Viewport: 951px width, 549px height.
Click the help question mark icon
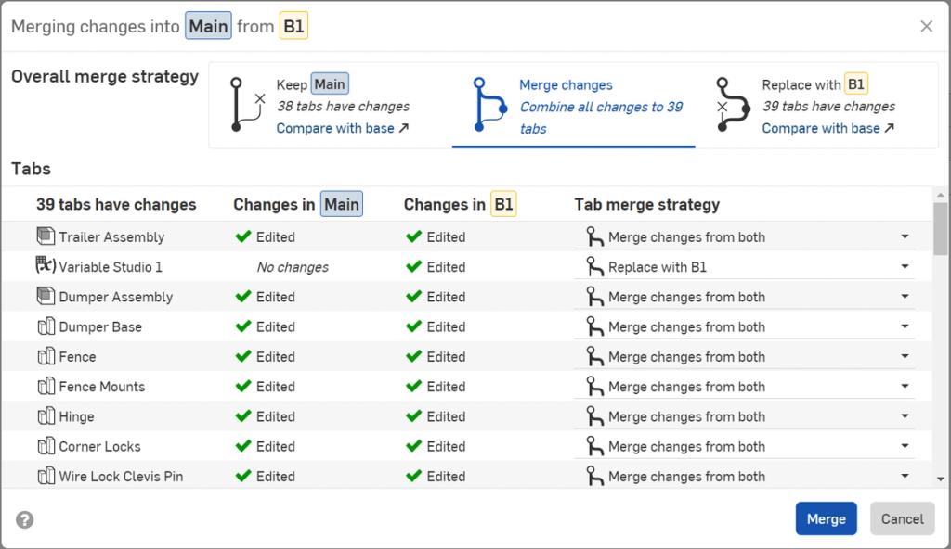(x=24, y=519)
